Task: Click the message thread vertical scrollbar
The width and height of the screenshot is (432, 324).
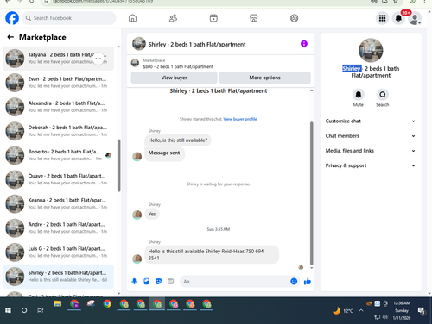Action: [x=311, y=193]
